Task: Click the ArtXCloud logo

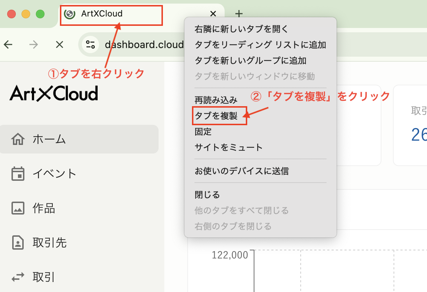Action: pyautogui.click(x=53, y=93)
